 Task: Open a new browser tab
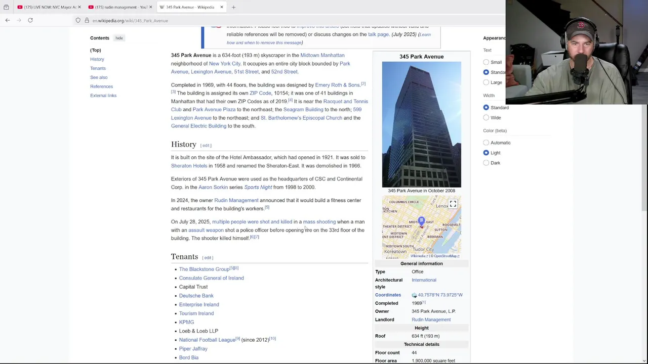pyautogui.click(x=233, y=7)
